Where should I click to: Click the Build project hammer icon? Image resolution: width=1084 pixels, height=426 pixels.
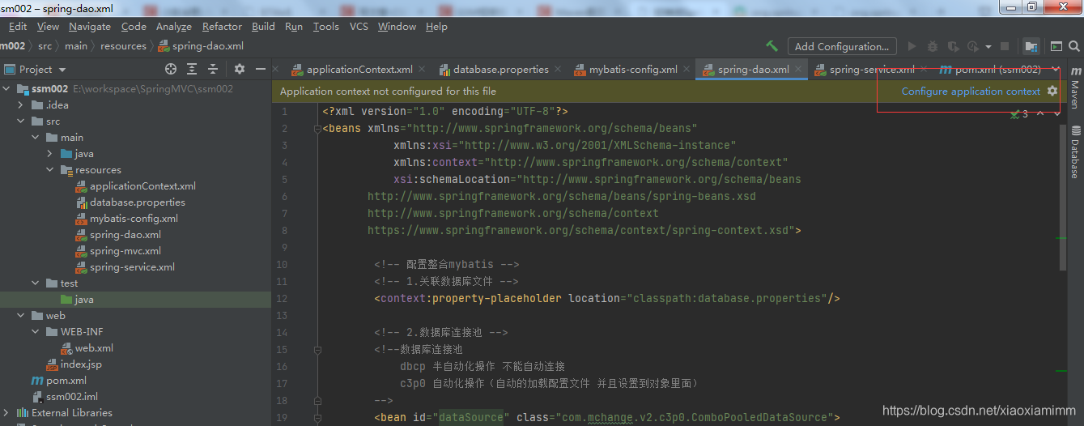click(x=772, y=46)
